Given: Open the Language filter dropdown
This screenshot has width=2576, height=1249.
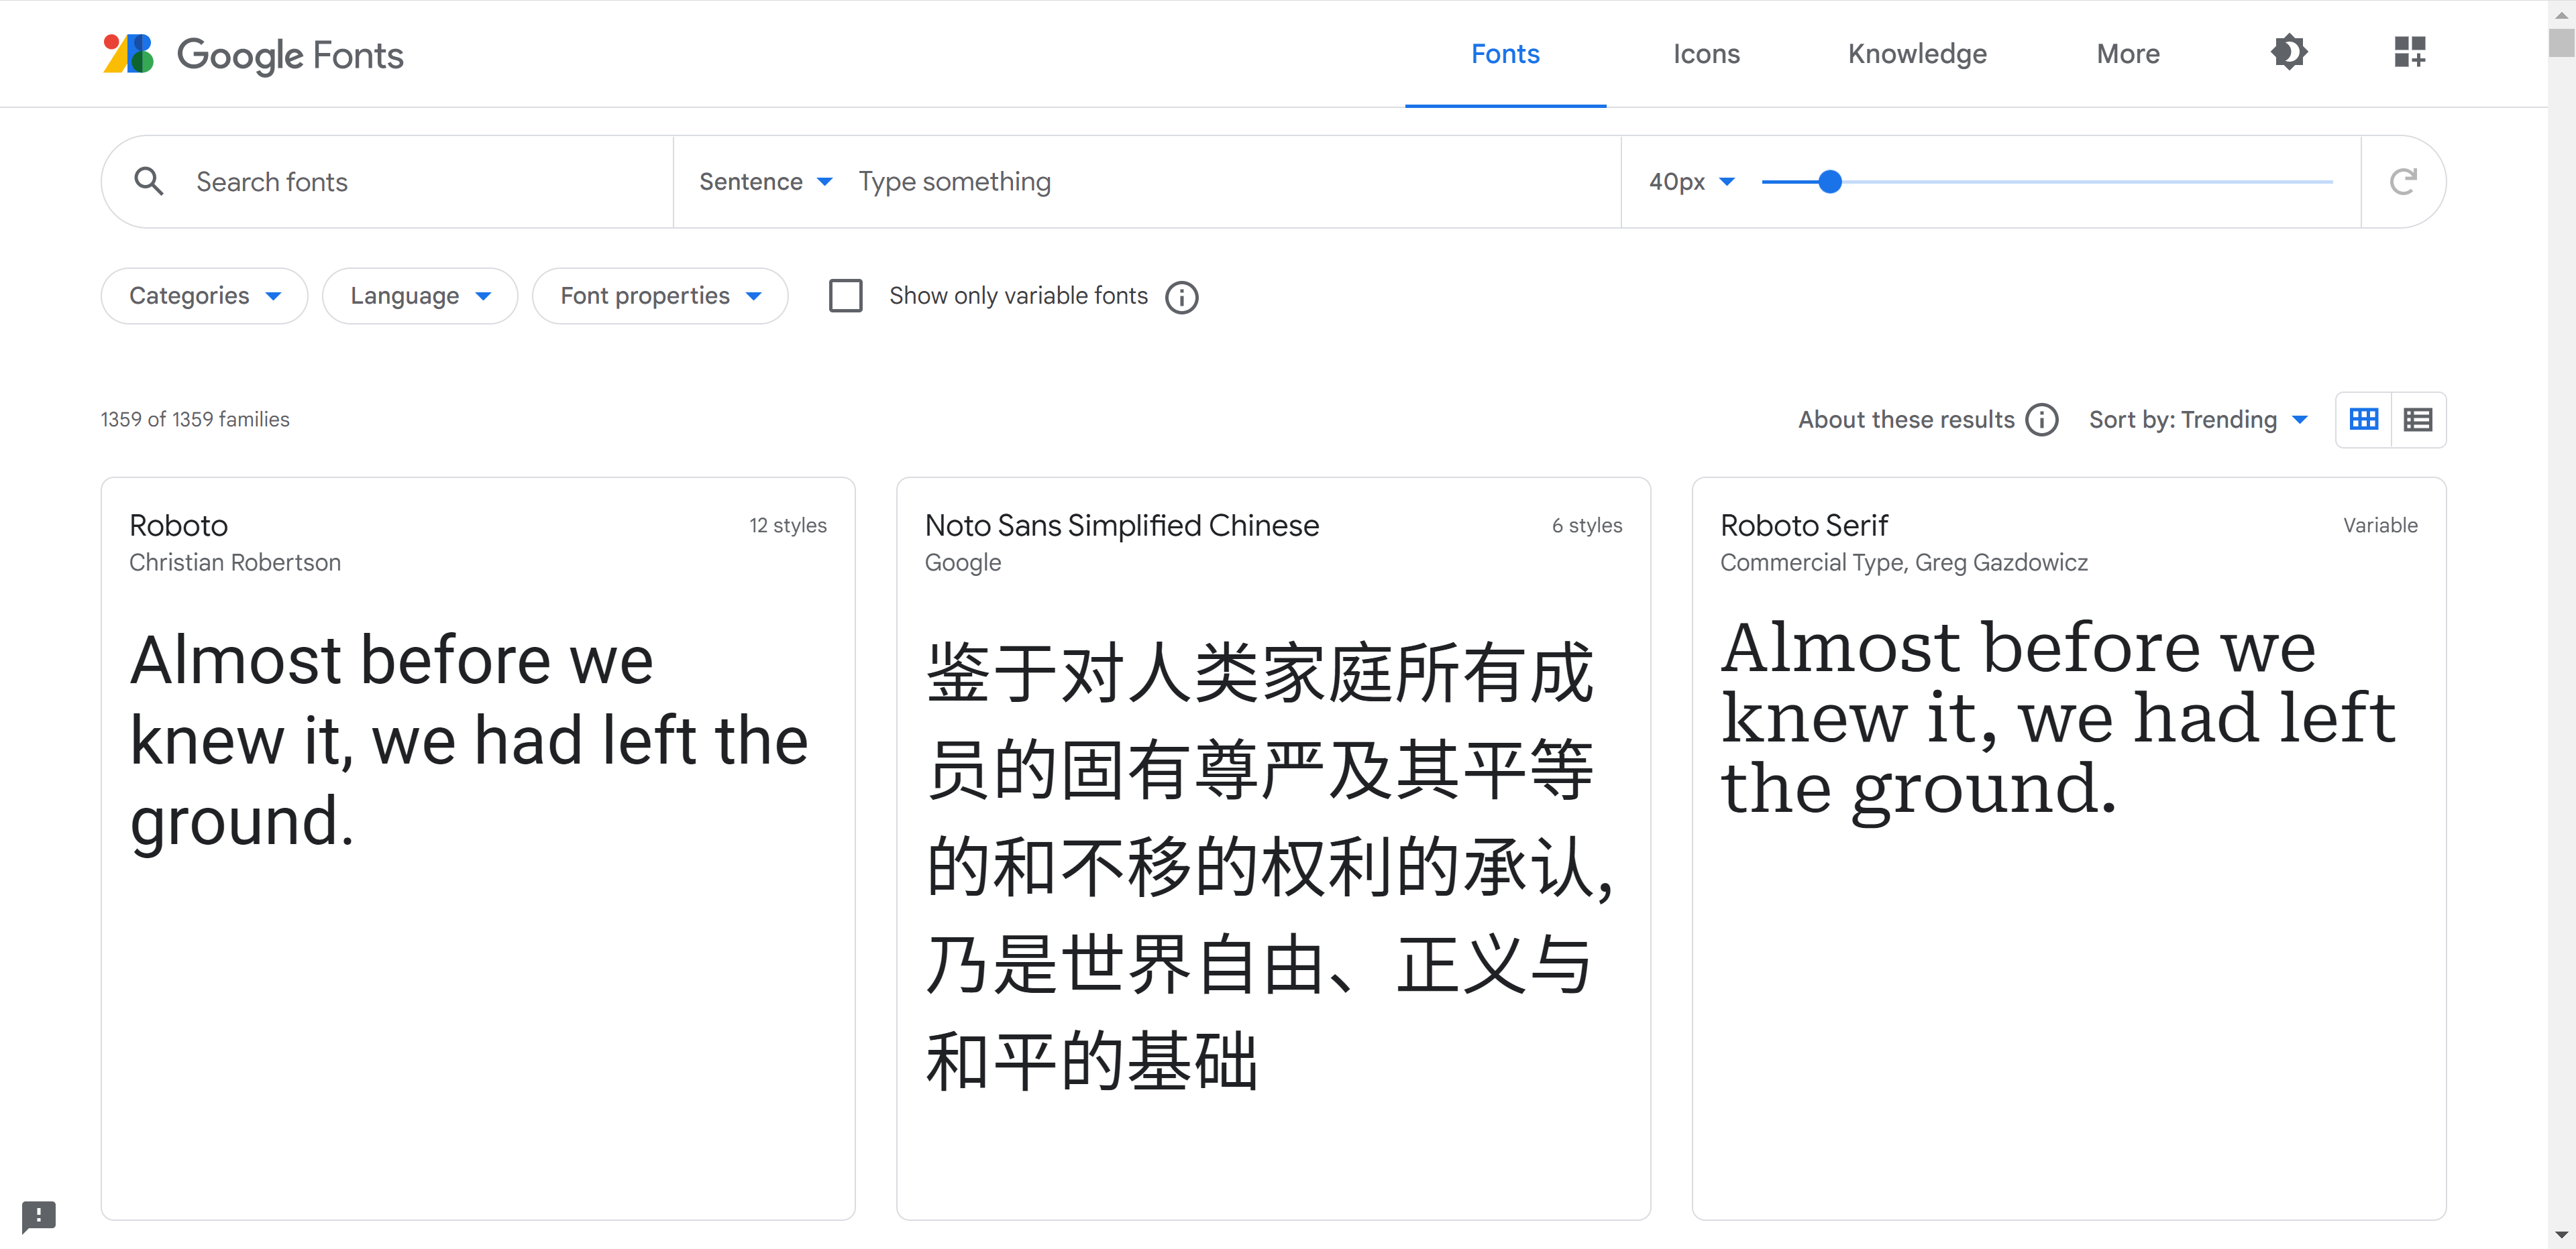Looking at the screenshot, I should point(420,296).
